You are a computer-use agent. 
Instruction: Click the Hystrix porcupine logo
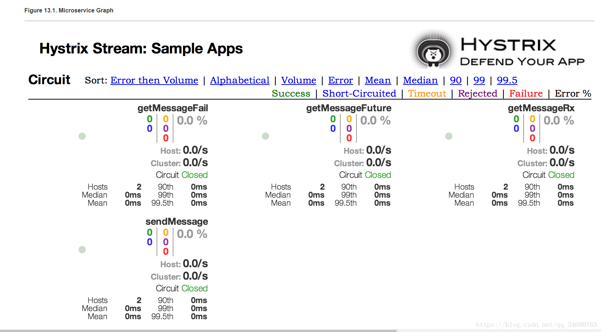point(434,50)
